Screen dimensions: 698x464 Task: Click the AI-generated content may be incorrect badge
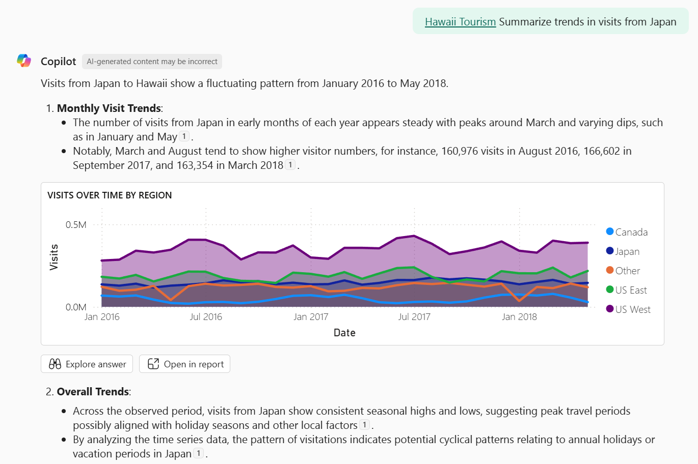click(x=152, y=62)
